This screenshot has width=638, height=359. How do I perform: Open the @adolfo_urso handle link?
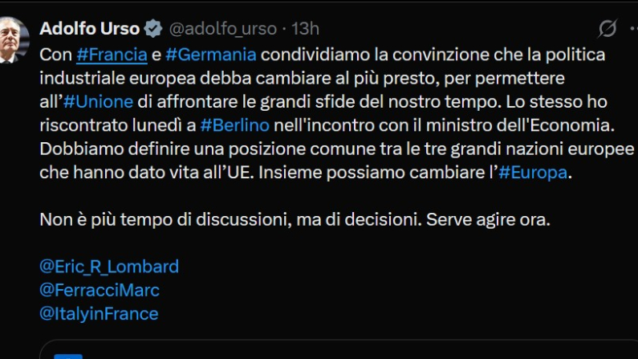pyautogui.click(x=222, y=29)
